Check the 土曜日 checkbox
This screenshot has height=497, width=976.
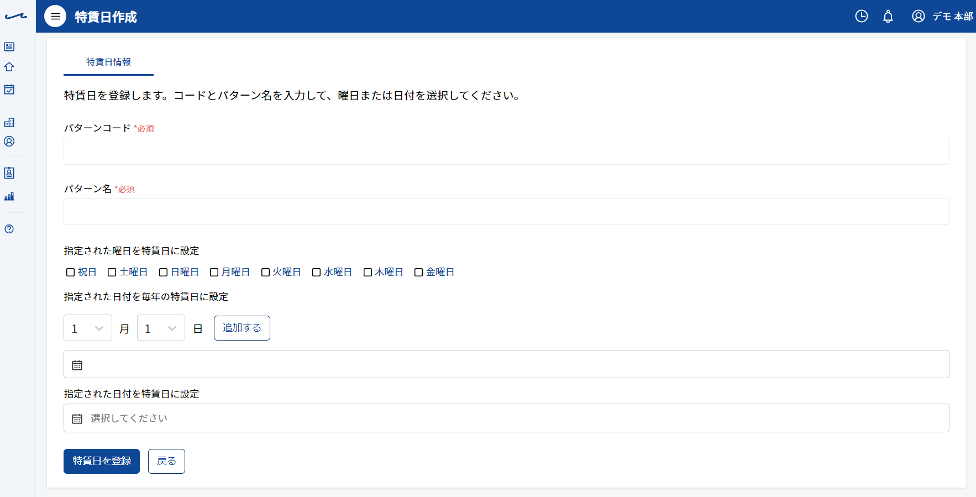click(x=112, y=272)
